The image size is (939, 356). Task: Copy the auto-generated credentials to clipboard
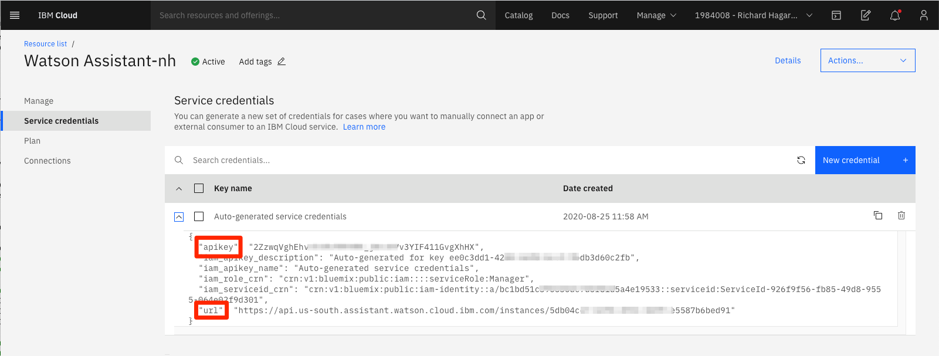tap(878, 215)
